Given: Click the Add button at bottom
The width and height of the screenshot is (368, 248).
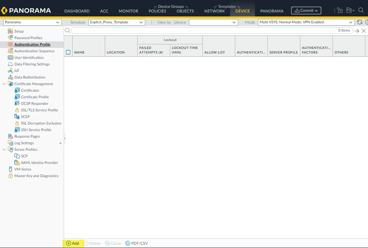Looking at the screenshot, I should coord(73,243).
